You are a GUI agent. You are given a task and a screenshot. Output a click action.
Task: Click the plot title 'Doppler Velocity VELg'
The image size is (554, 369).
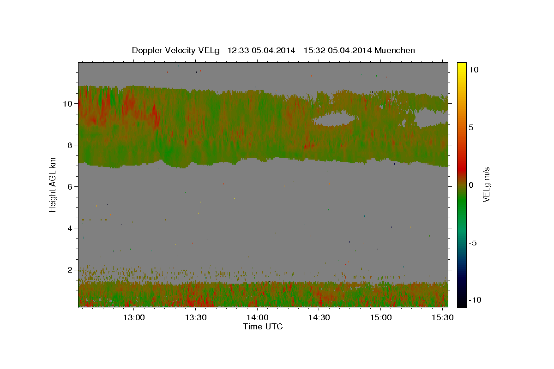click(177, 50)
